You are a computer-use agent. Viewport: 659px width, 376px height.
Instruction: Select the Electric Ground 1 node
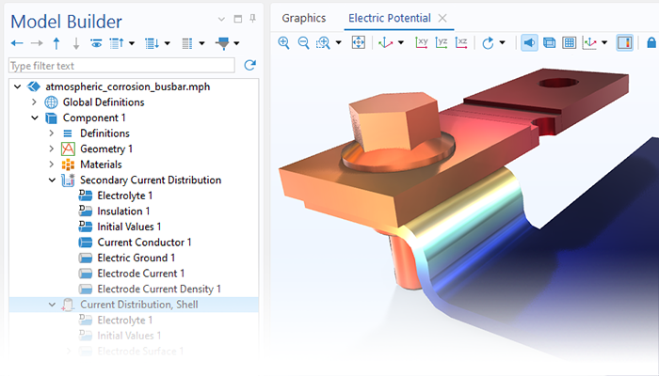pos(137,258)
